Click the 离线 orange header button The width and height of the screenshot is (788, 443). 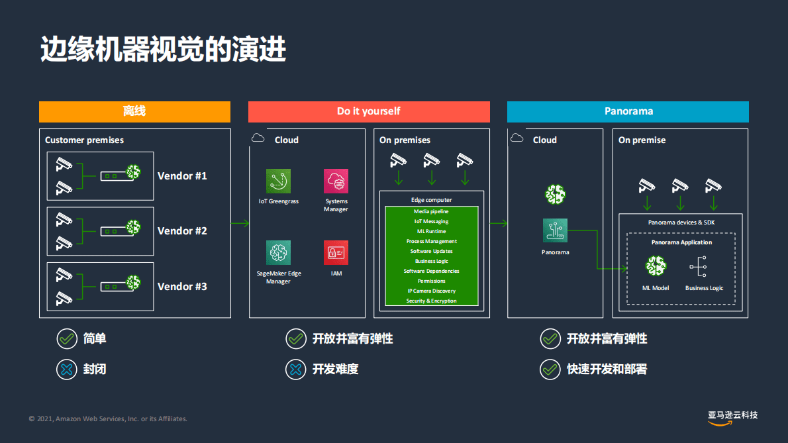tap(134, 111)
